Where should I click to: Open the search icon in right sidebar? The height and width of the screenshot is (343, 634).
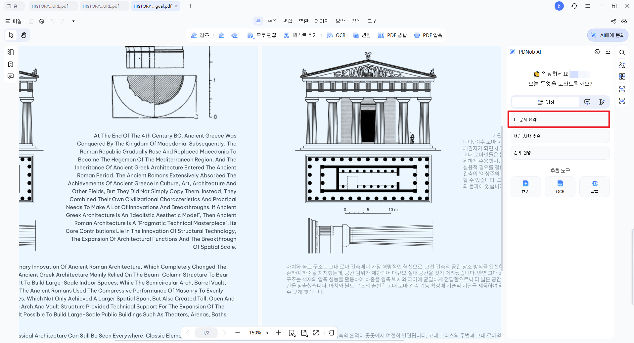(x=622, y=52)
